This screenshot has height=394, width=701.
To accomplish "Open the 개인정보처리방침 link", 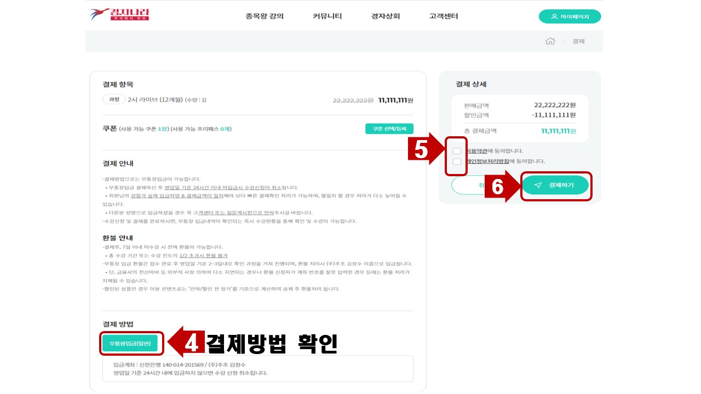I will [486, 161].
